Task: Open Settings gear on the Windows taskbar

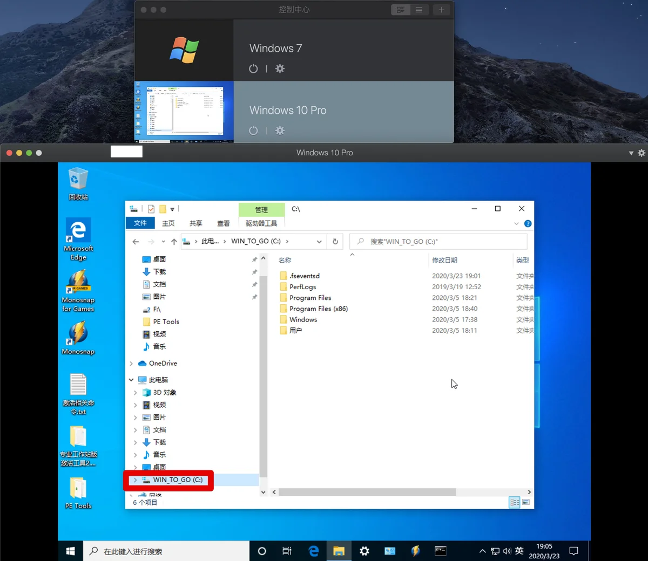Action: (x=364, y=551)
